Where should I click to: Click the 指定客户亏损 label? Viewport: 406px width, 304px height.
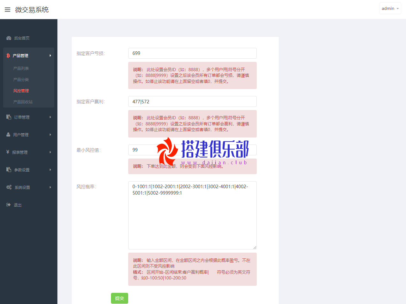coord(91,53)
